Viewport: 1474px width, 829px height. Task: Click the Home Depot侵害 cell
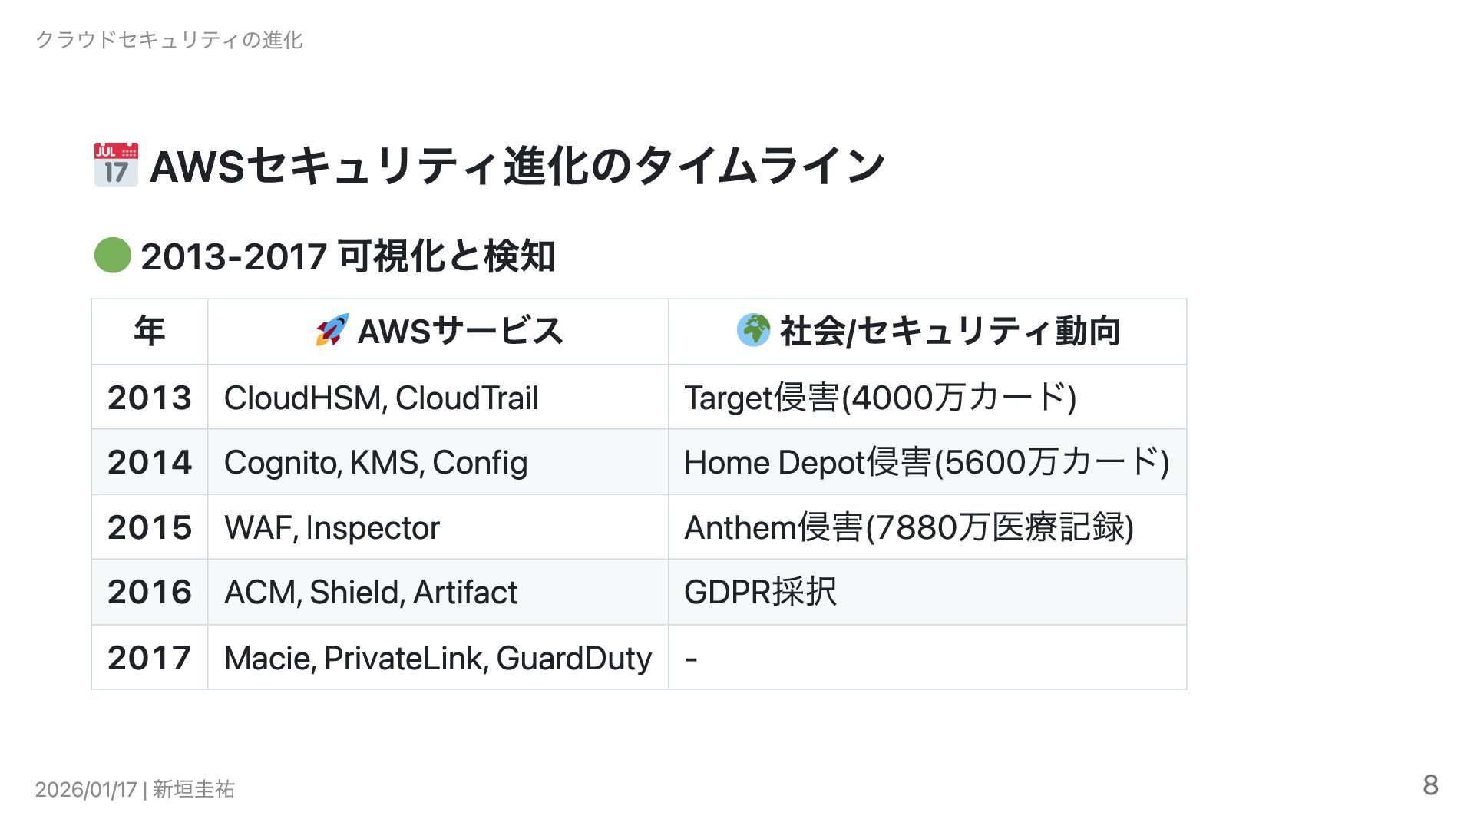pyautogui.click(x=926, y=462)
